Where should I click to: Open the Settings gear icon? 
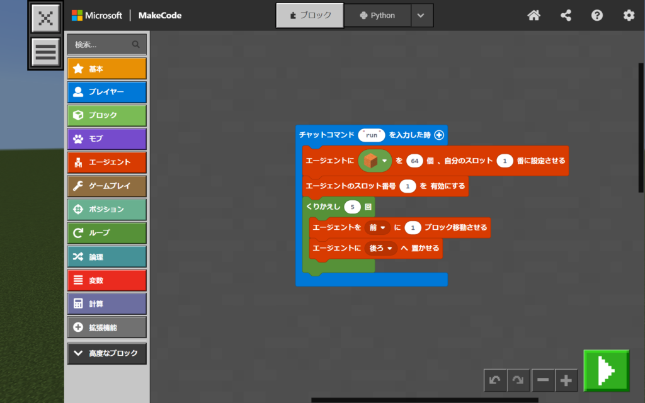click(x=629, y=16)
